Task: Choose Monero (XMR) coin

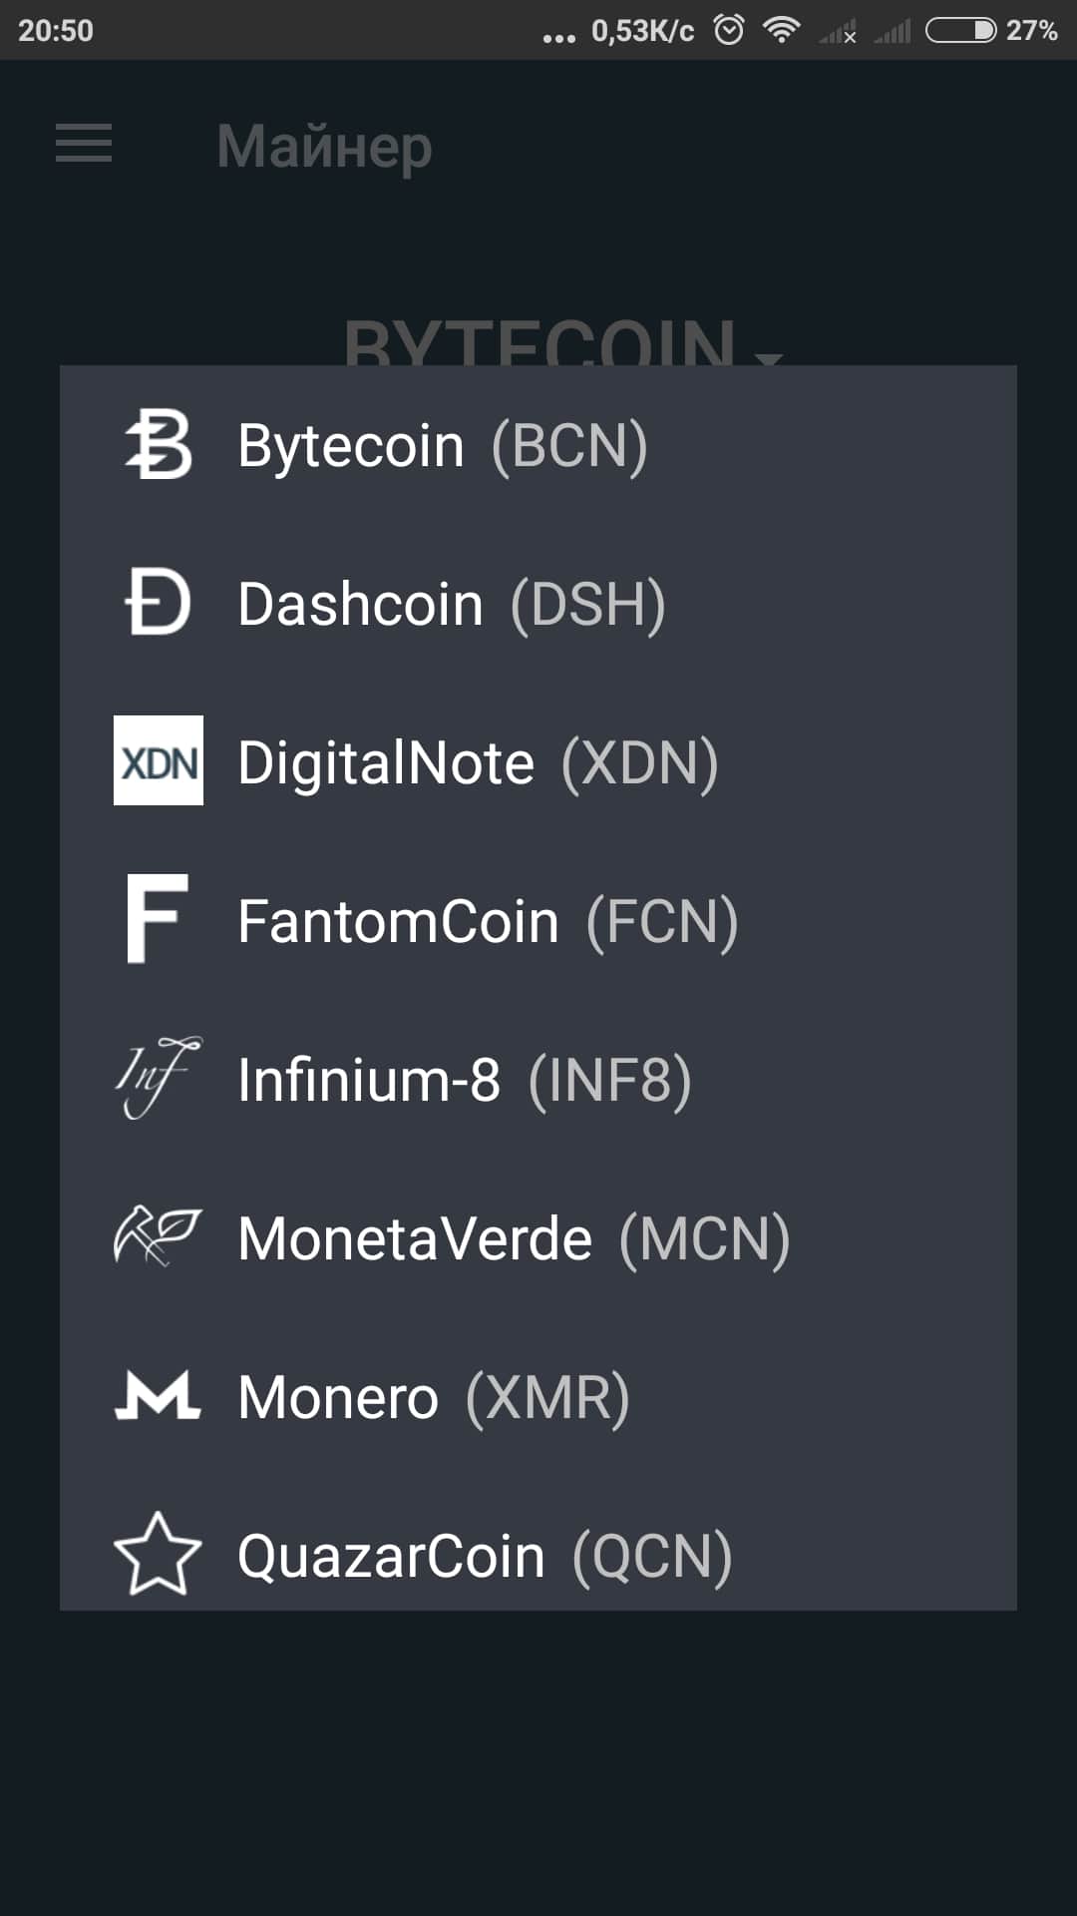Action: (434, 1397)
